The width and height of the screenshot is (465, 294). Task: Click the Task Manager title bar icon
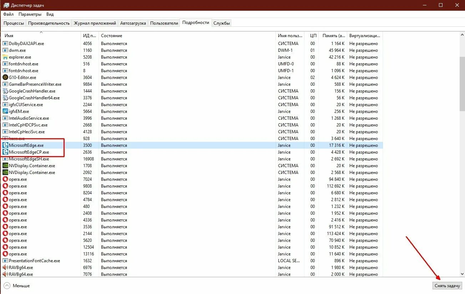(6, 5)
